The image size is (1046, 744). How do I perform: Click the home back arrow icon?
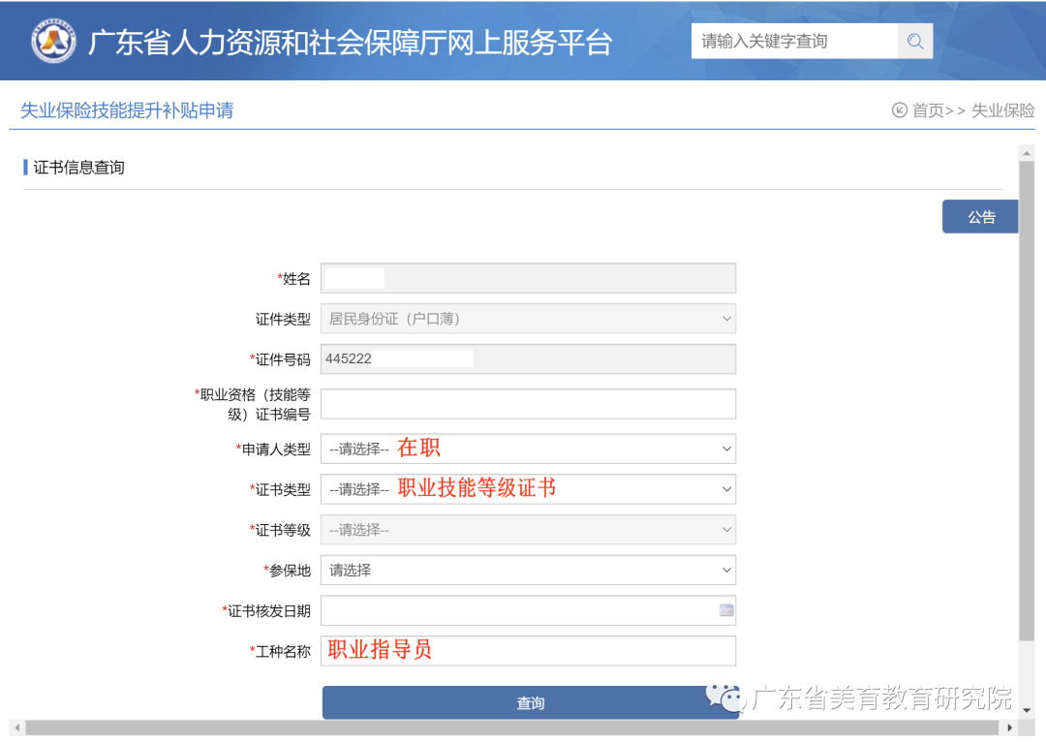pos(900,110)
